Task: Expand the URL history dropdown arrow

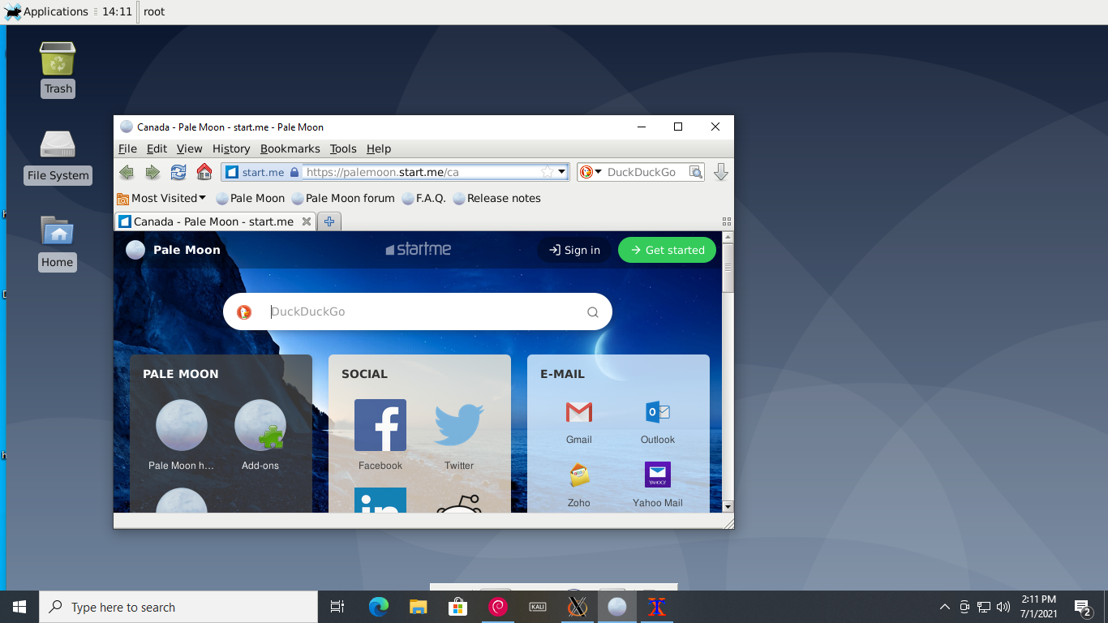Action: (562, 172)
